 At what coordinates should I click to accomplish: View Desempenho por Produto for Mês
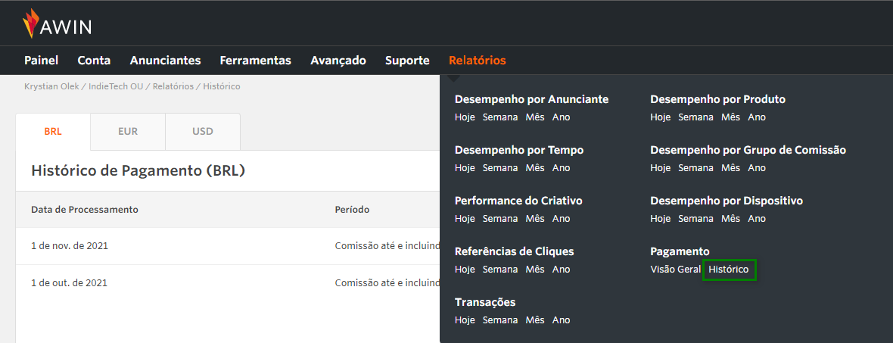[731, 117]
